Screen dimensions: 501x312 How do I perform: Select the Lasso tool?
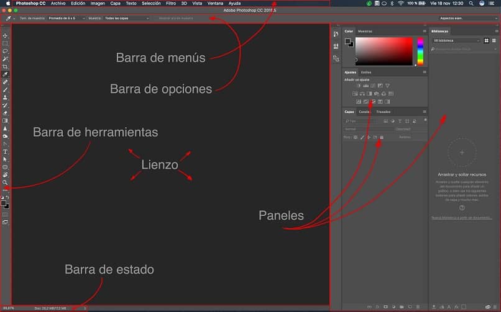(x=5, y=51)
